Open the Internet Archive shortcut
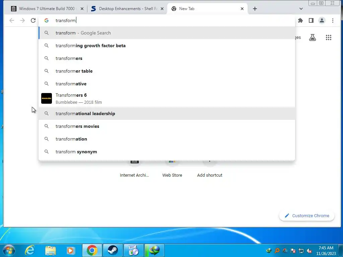343x257 pixels. tap(134, 169)
